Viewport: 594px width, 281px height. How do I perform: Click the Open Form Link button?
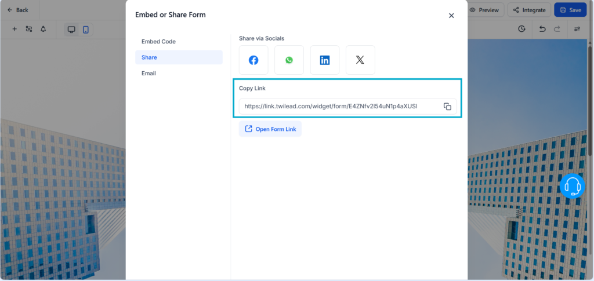[x=270, y=129]
